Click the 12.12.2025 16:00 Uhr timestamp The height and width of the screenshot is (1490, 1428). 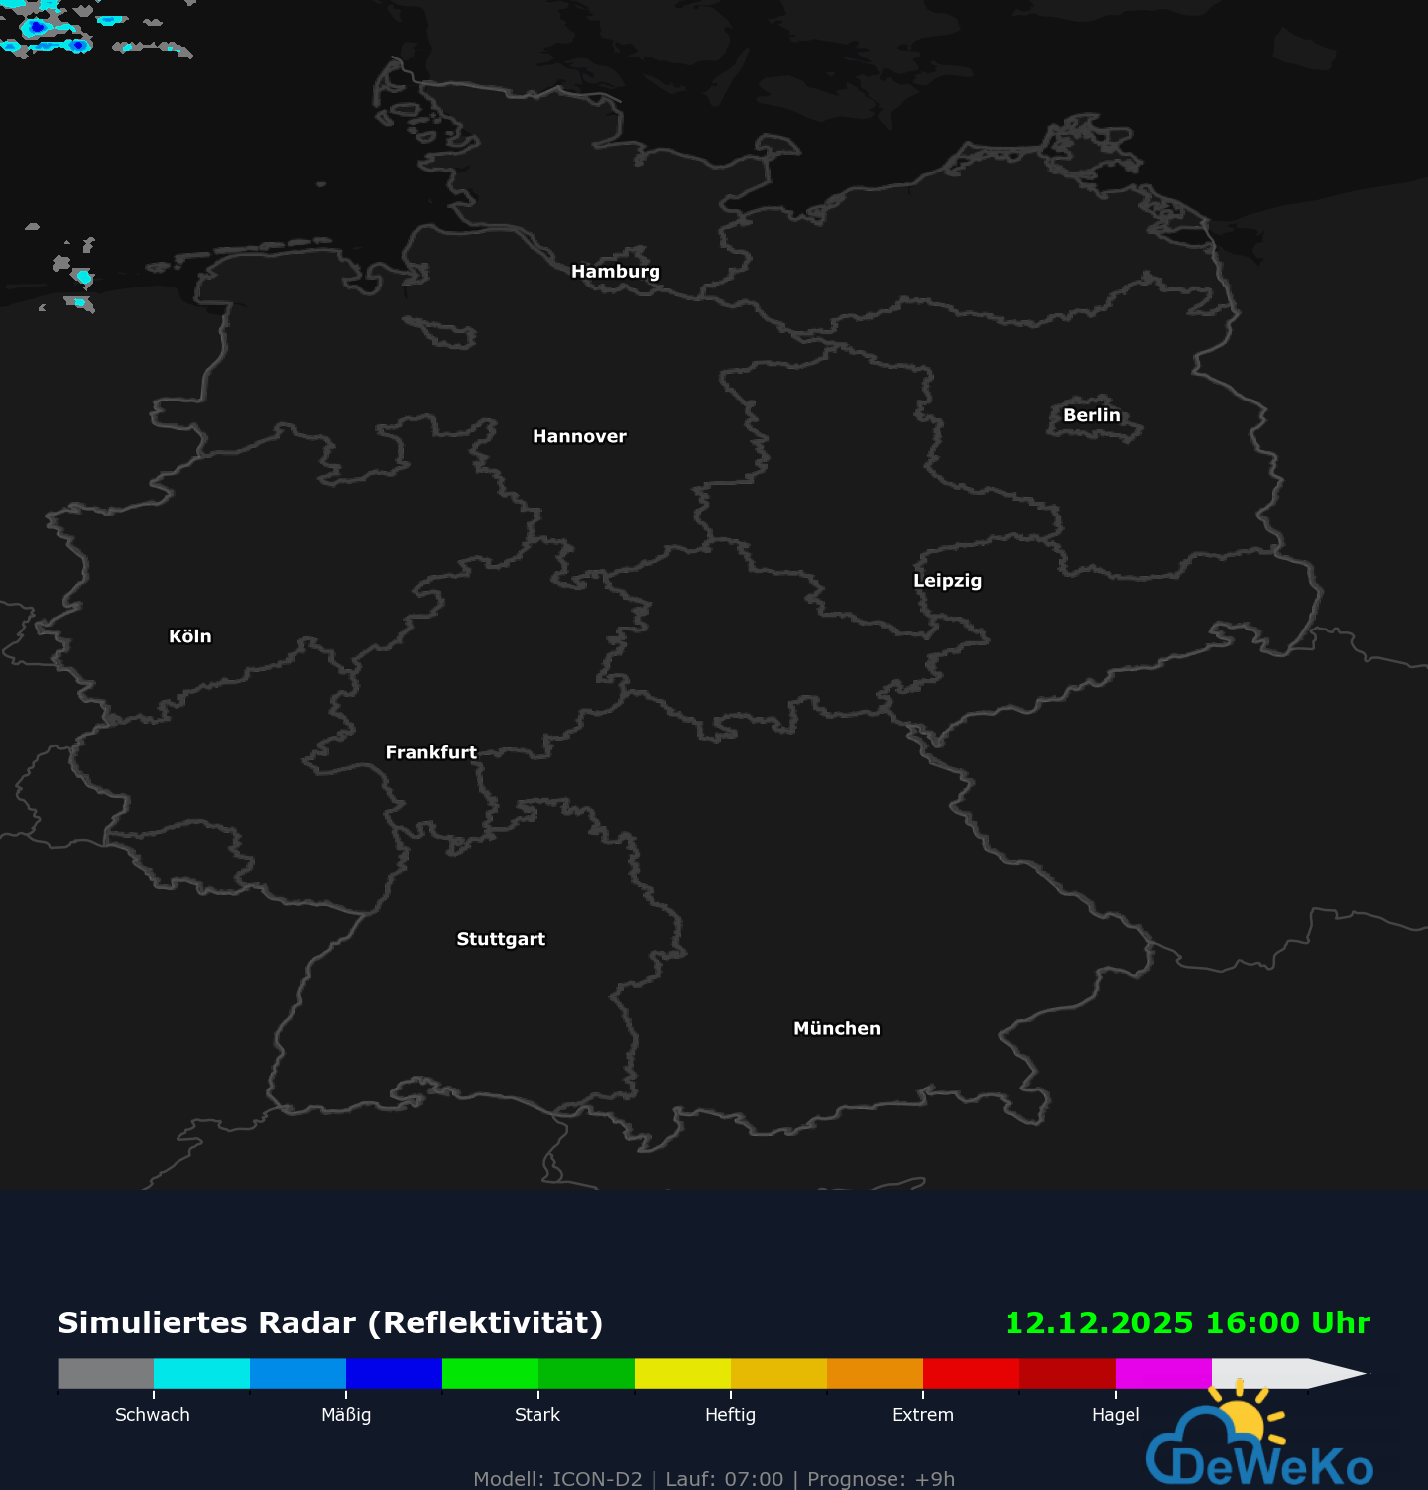click(1186, 1322)
